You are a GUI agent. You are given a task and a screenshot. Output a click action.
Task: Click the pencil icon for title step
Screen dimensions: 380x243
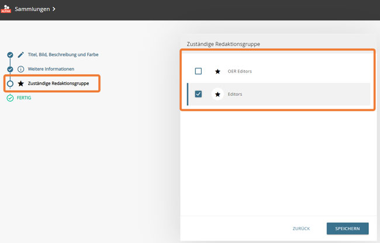[21, 54]
